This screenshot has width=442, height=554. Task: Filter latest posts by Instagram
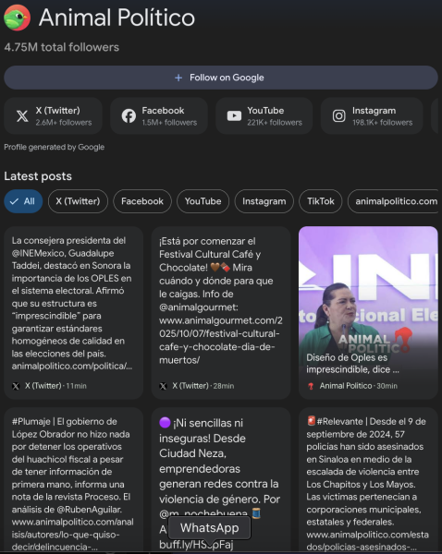click(x=264, y=201)
